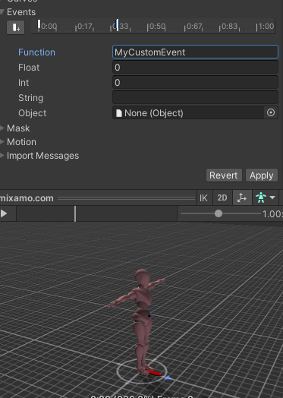Expand the Mask section
283x398 pixels.
click(2, 128)
